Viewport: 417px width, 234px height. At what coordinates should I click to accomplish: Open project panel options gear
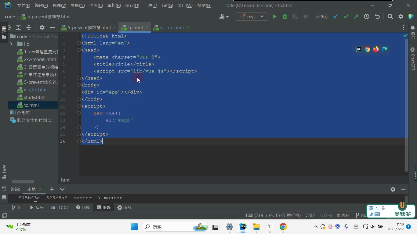tap(42, 27)
